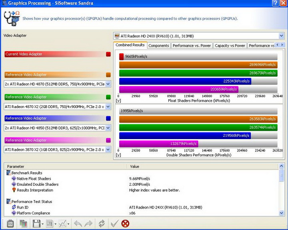Click the results list scroll up arrow
288x230 pixels.
click(281, 166)
